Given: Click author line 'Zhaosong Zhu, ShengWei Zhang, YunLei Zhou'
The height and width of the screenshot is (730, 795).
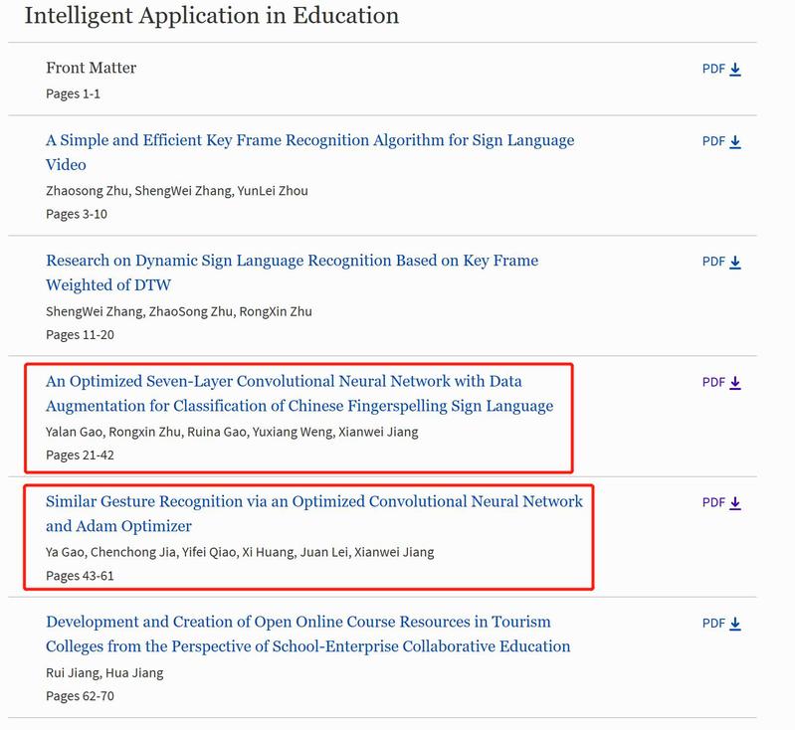Looking at the screenshot, I should tap(176, 191).
